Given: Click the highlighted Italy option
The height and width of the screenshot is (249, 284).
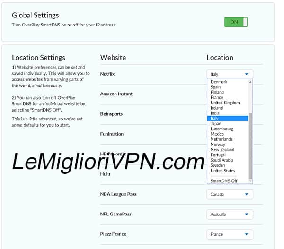Looking at the screenshot, I should pos(228,119).
